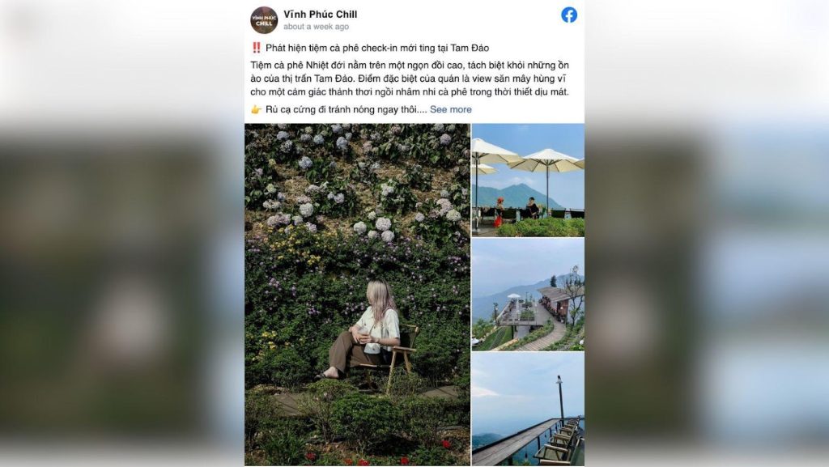Click the woman seated on wooden chair

(x=369, y=331)
